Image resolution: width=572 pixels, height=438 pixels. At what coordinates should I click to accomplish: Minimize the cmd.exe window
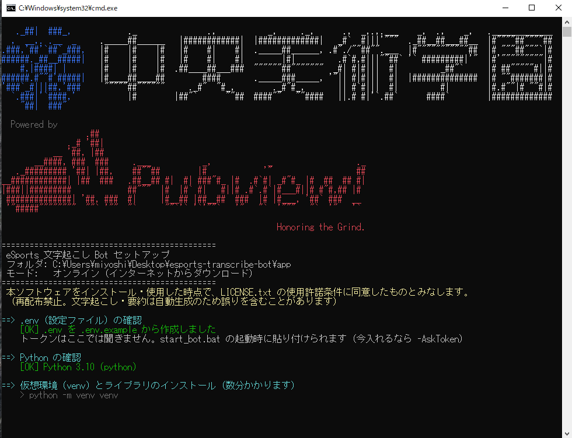tap(505, 8)
